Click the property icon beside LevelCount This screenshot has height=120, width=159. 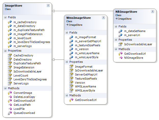10,76
